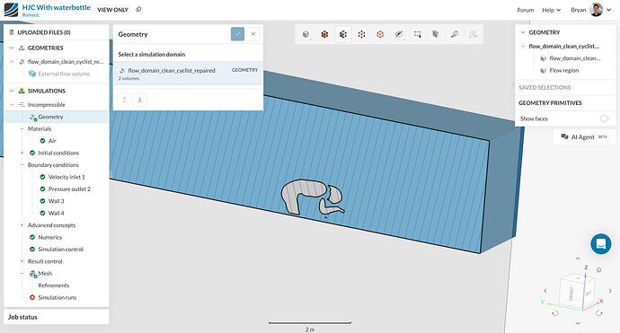Reset view with the home icon near the cube

598,270
